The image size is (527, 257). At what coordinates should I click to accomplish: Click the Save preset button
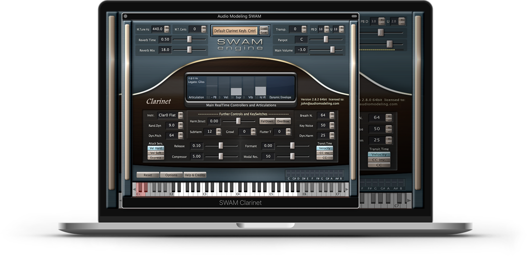coord(264,33)
